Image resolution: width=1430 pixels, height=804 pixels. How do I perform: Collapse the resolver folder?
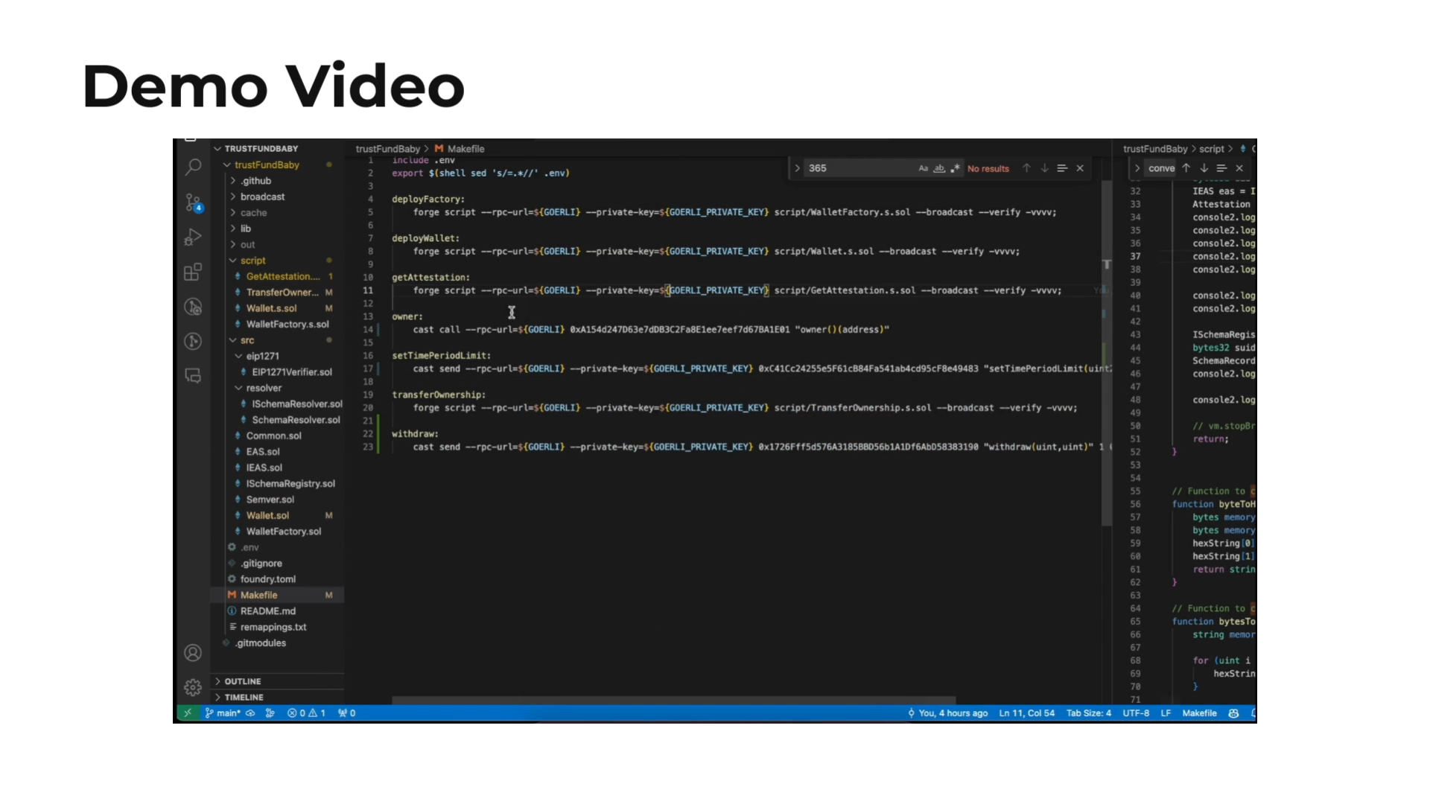point(277,388)
